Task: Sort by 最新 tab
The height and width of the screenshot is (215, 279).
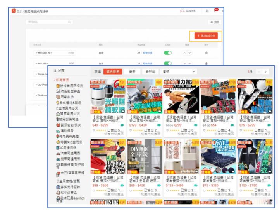Action: (x=132, y=72)
